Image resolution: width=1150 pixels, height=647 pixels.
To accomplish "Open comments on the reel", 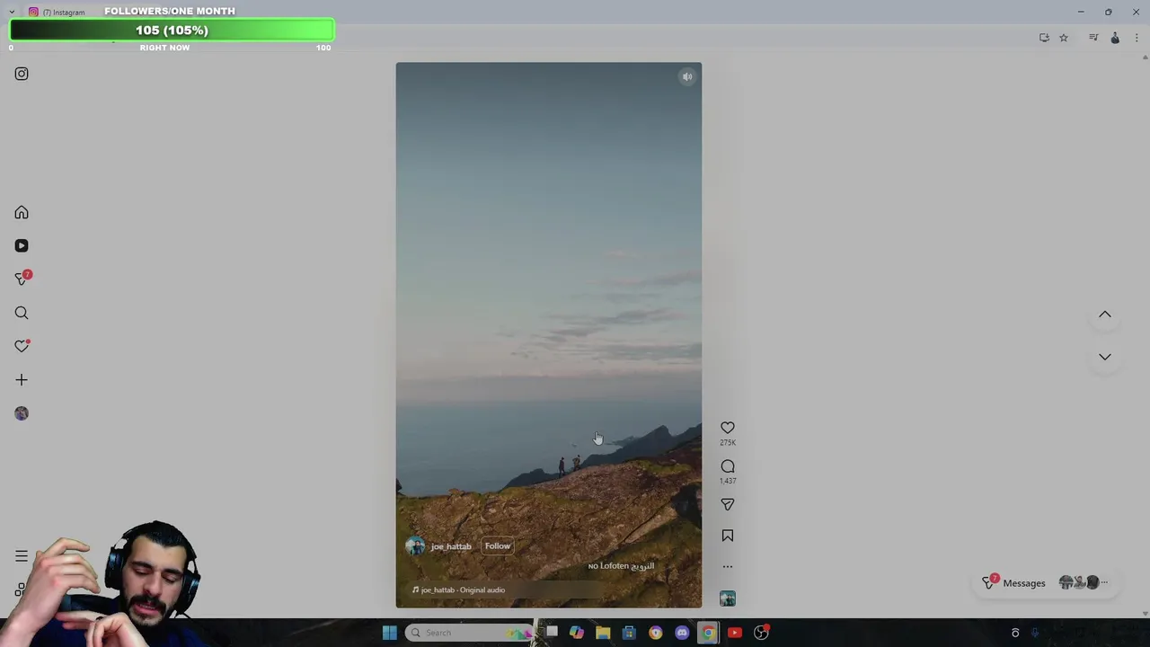I will point(728,466).
